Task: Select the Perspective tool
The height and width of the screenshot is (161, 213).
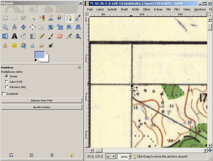Action: pyautogui.click(x=78, y=27)
